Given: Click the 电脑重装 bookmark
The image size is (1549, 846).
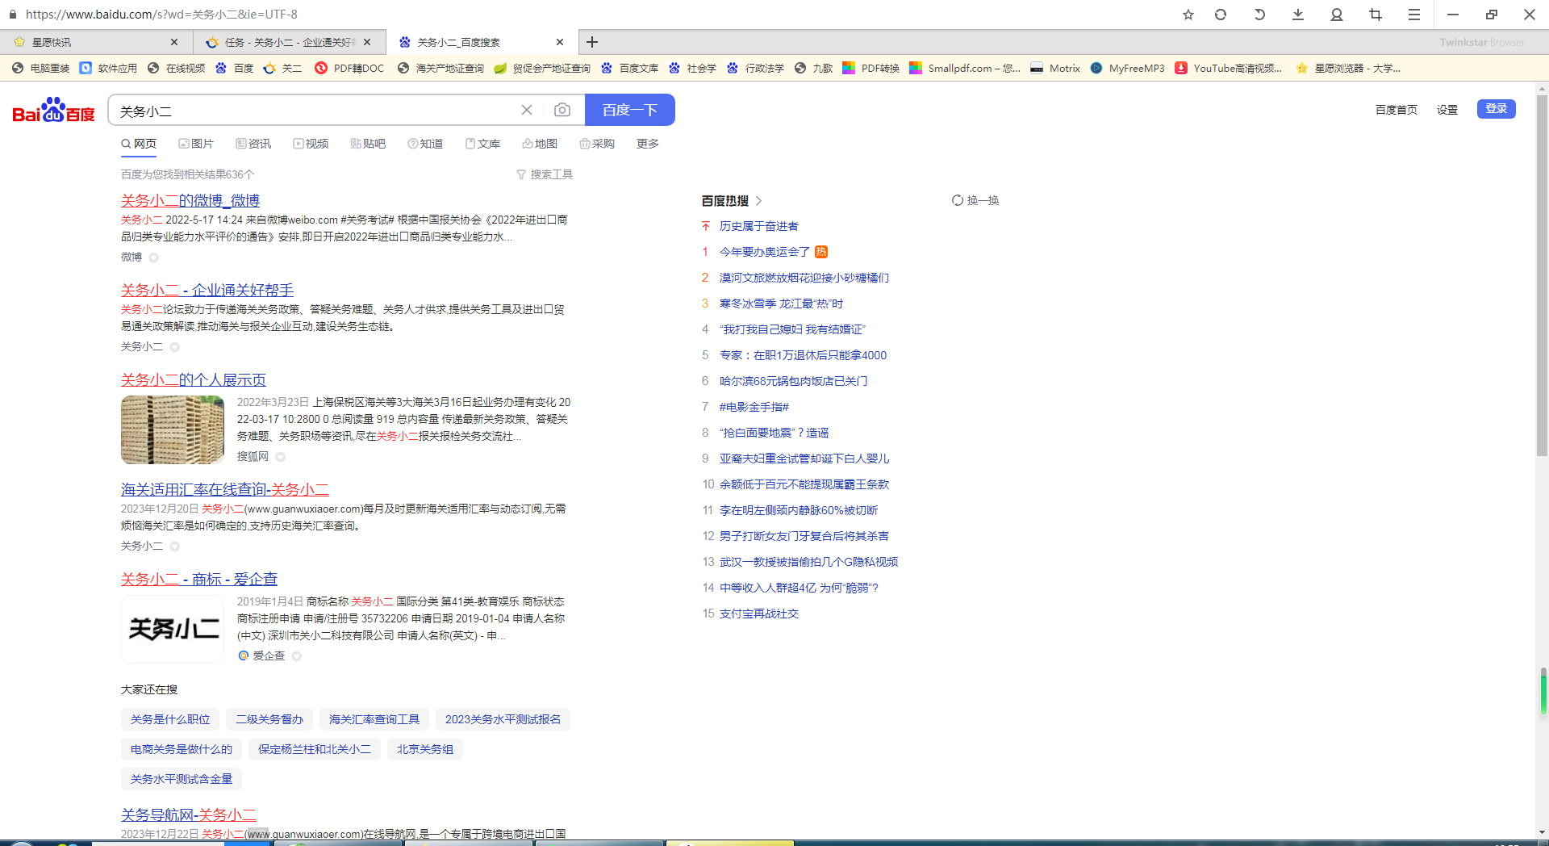Looking at the screenshot, I should (41, 68).
